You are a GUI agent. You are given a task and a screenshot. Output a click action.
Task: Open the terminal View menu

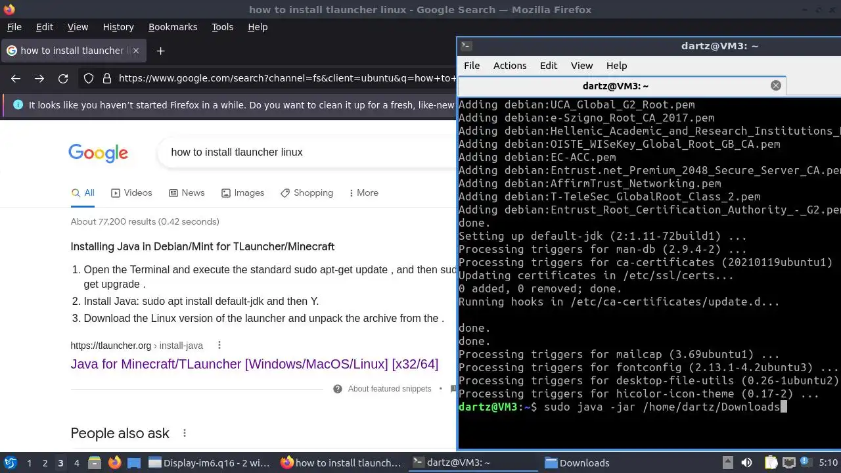(581, 66)
